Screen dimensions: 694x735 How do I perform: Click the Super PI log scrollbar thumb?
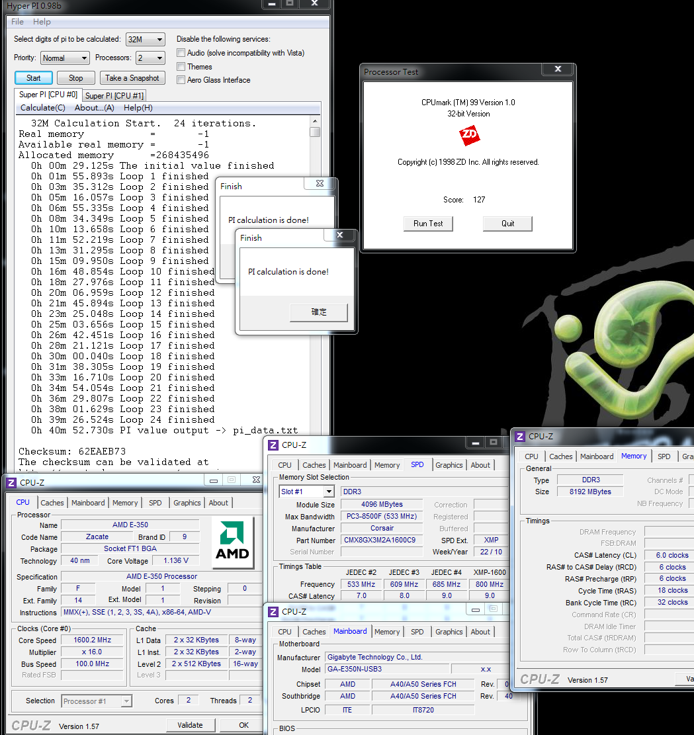315,132
